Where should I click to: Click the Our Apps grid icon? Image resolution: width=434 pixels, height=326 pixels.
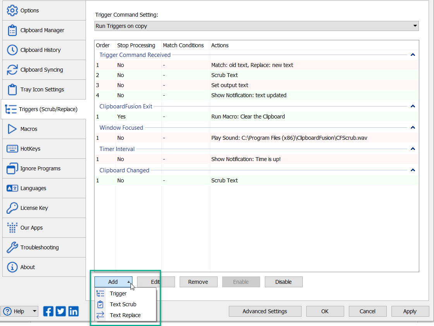(12, 228)
